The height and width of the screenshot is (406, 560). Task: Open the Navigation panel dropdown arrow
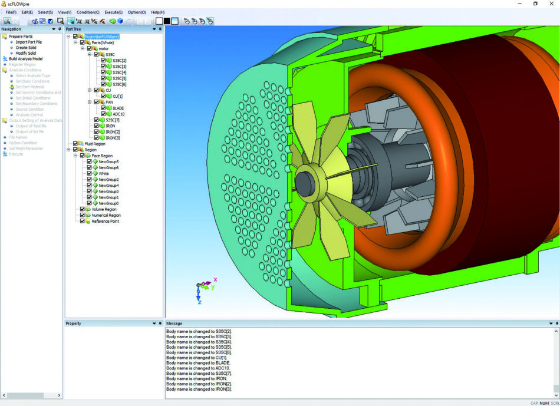coord(54,29)
